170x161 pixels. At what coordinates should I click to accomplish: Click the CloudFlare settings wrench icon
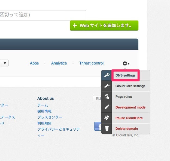coord(107,86)
